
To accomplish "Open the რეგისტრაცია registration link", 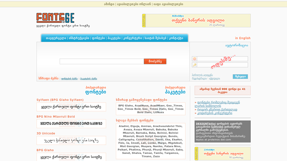I will click(x=199, y=78).
